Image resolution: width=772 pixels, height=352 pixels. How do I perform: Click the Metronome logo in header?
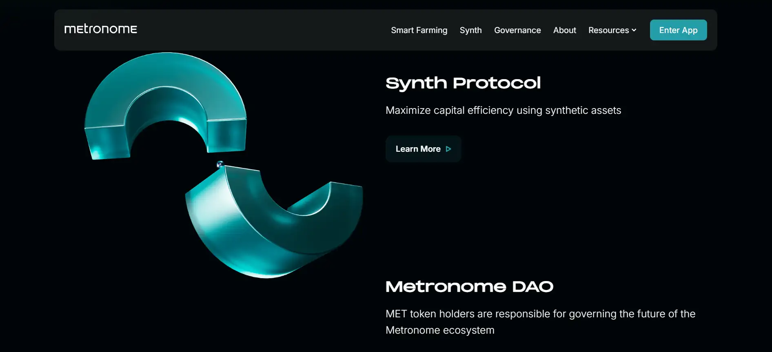tap(100, 29)
